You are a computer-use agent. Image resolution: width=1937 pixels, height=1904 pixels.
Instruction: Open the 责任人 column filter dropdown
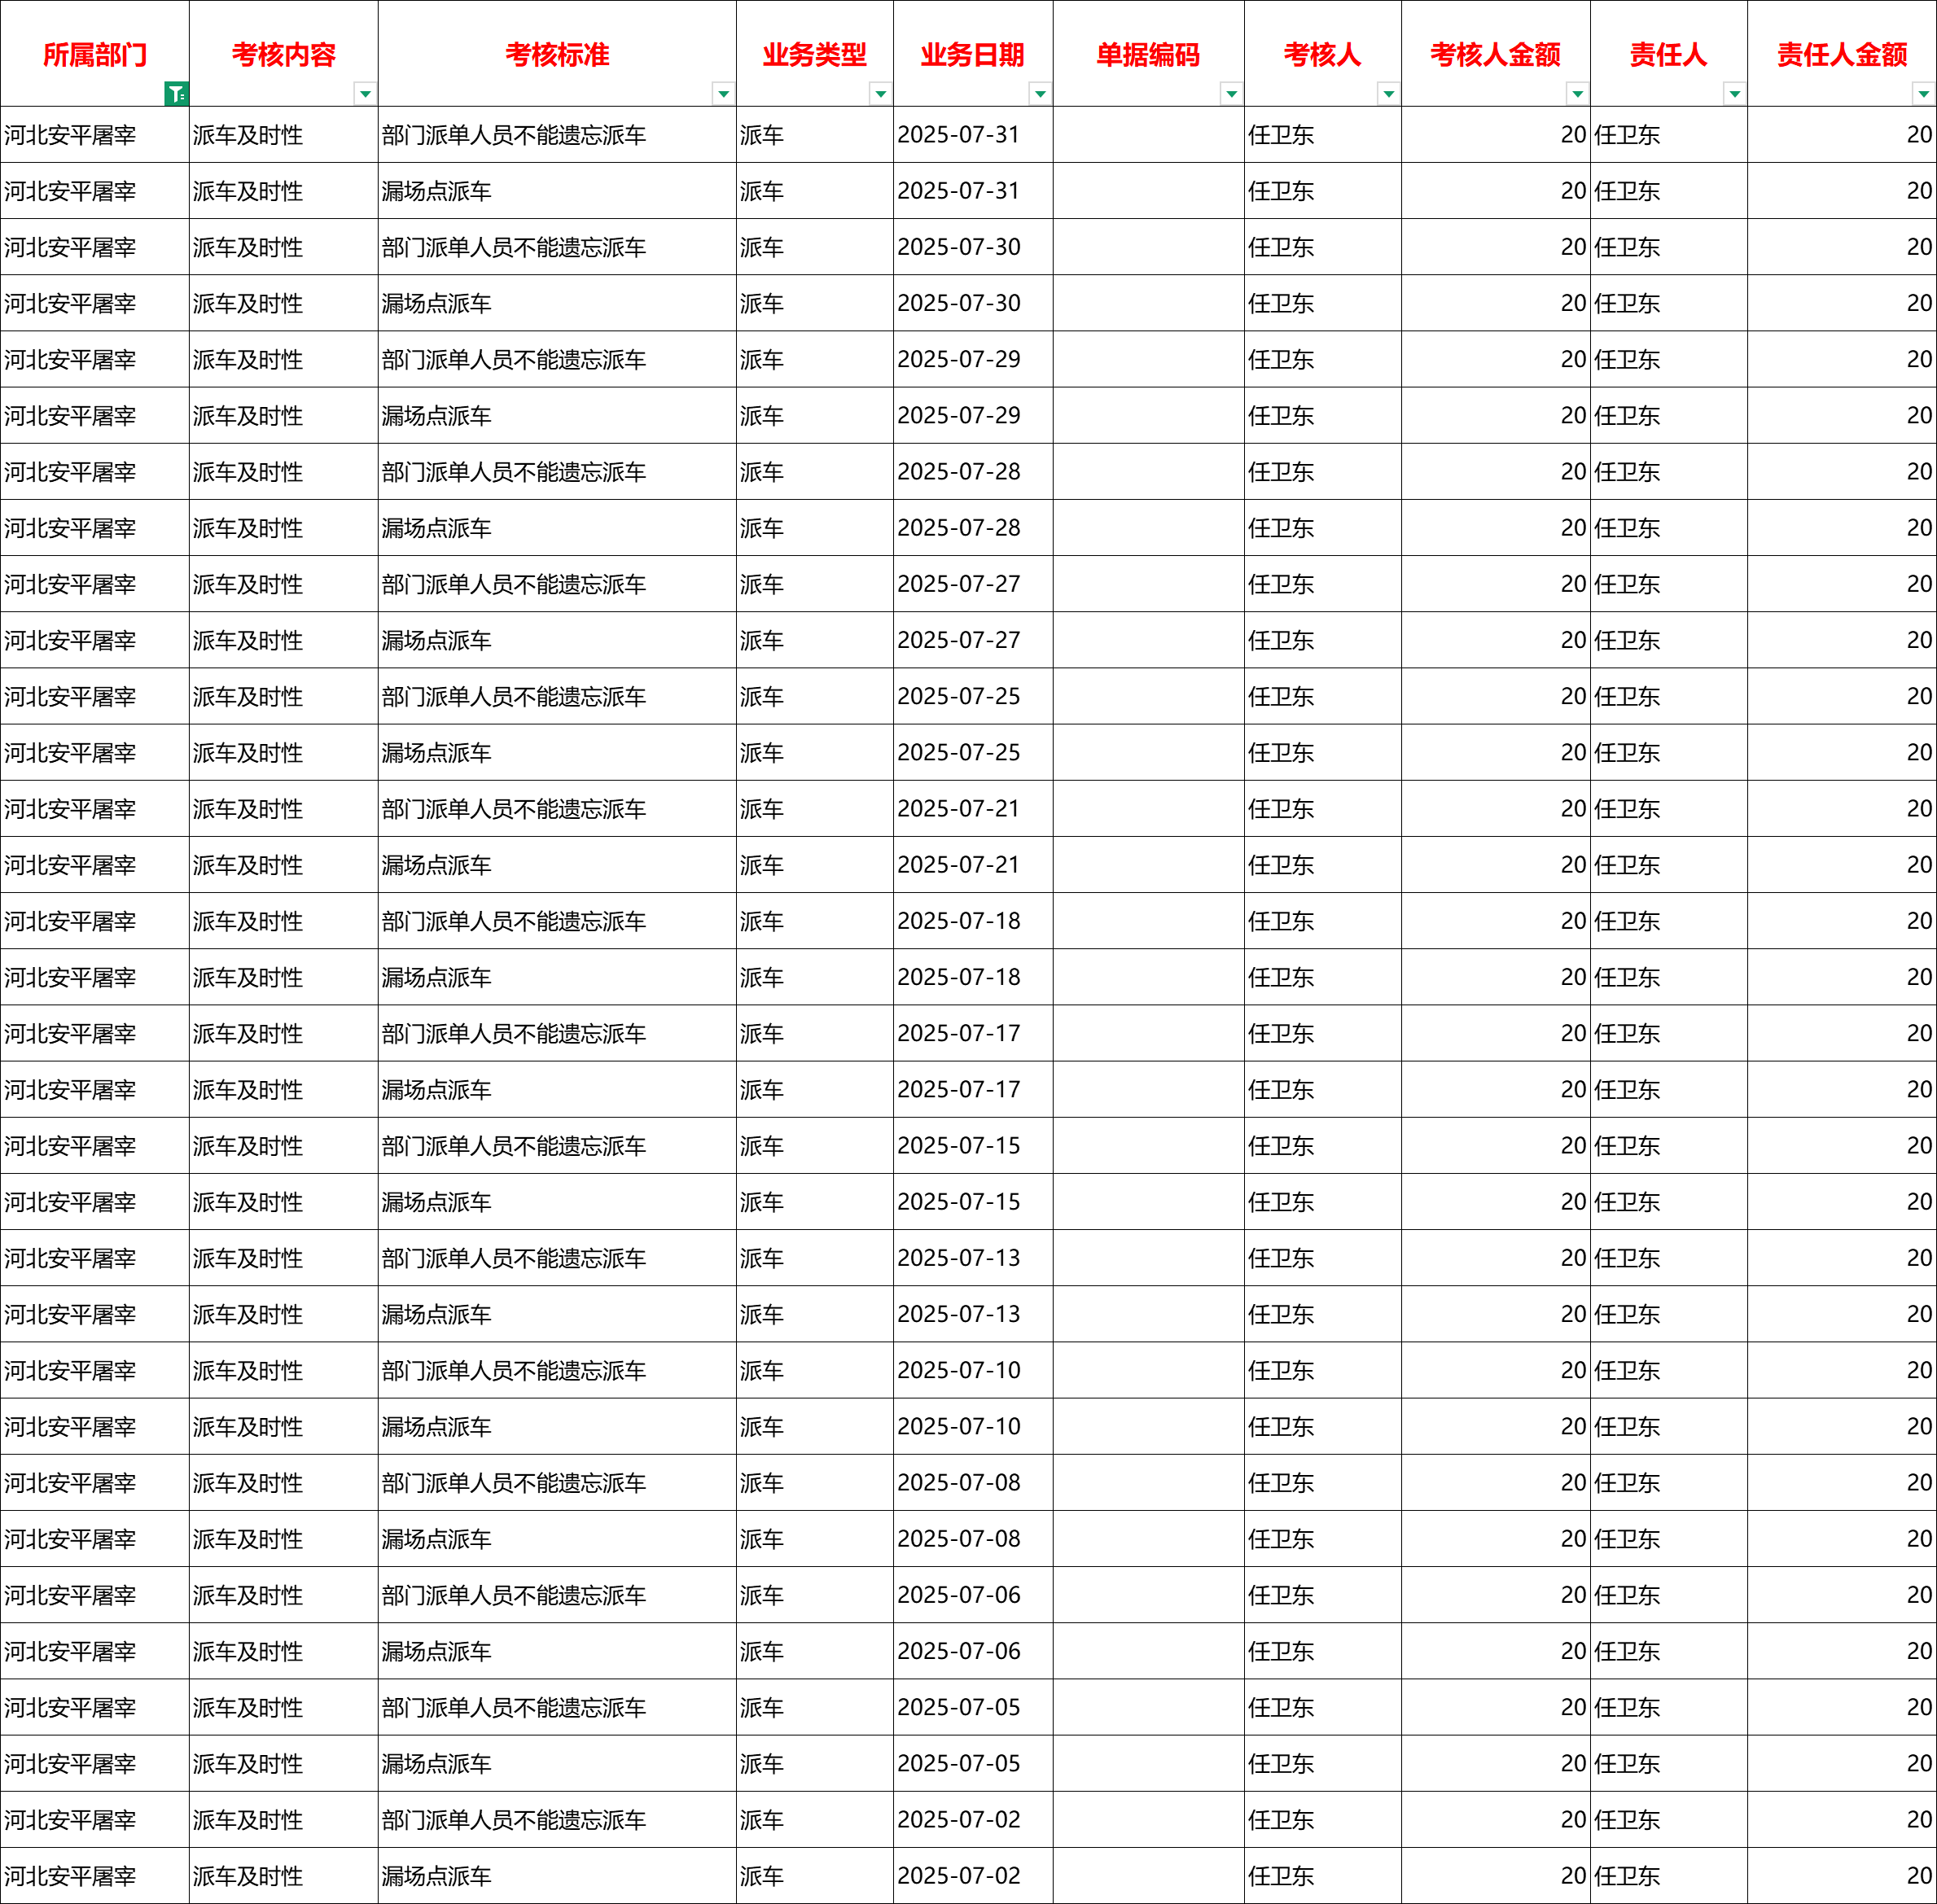(1734, 94)
